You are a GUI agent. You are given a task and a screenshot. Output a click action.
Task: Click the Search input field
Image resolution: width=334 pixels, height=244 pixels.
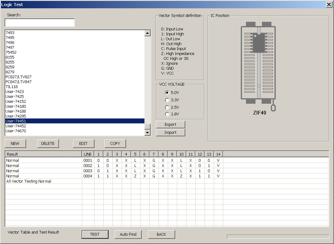pyautogui.click(x=40, y=23)
